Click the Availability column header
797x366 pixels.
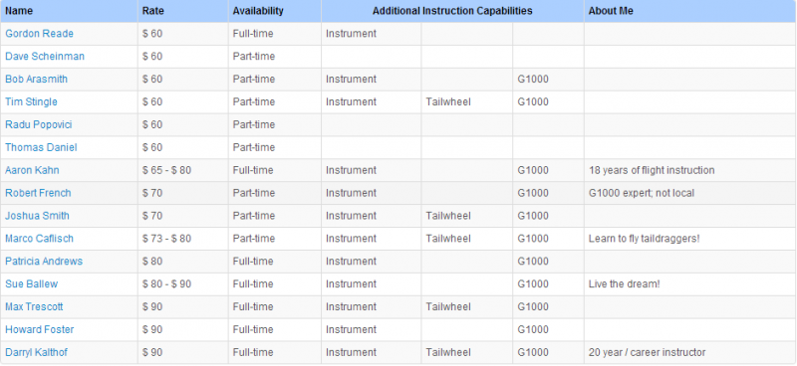click(258, 11)
